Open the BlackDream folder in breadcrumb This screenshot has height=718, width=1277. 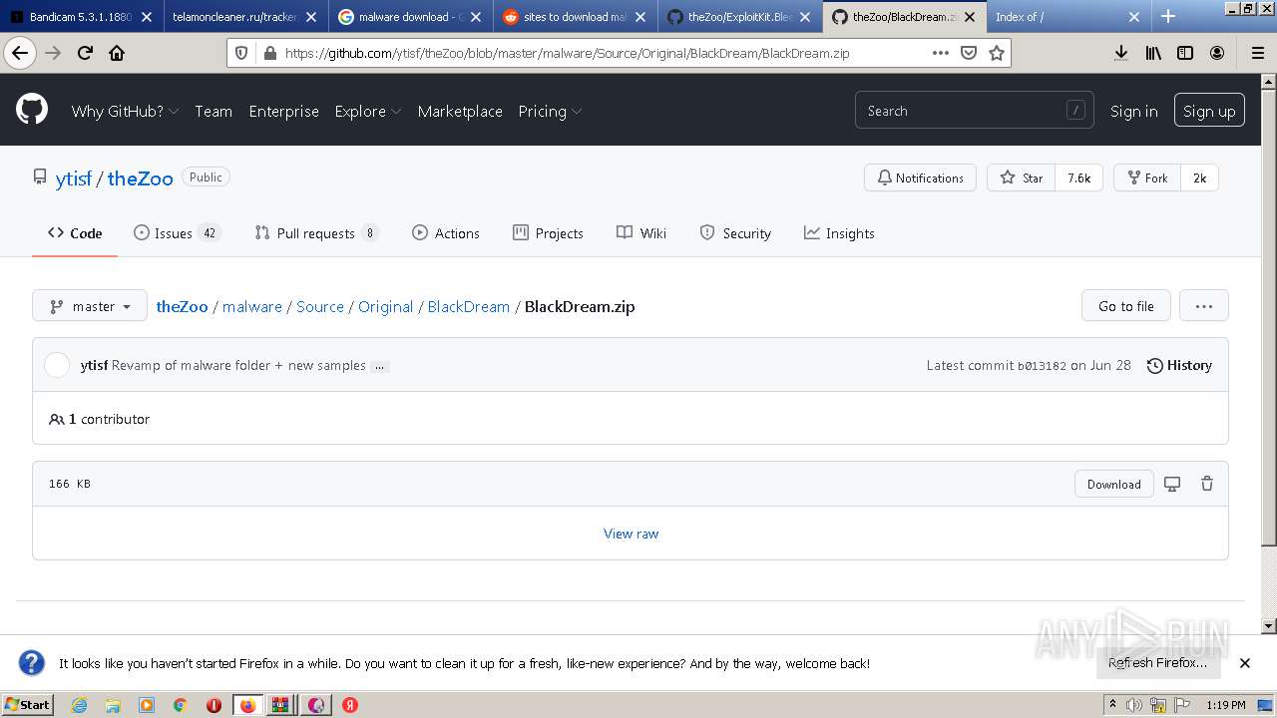[x=469, y=306]
